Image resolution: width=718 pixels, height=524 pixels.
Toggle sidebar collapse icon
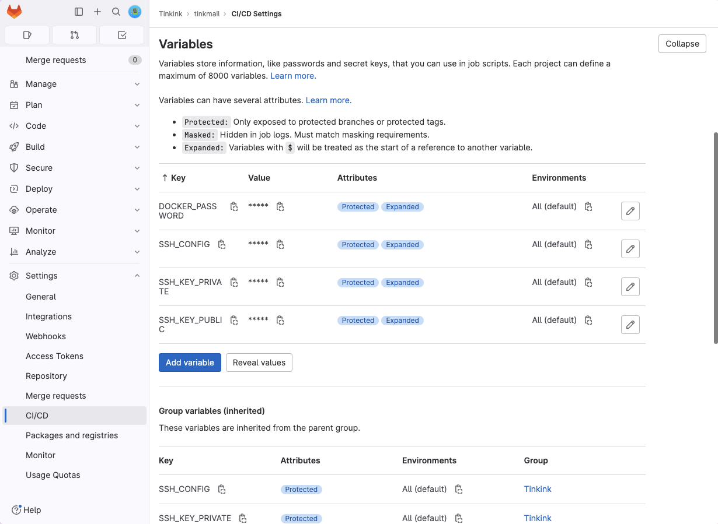[x=79, y=12]
